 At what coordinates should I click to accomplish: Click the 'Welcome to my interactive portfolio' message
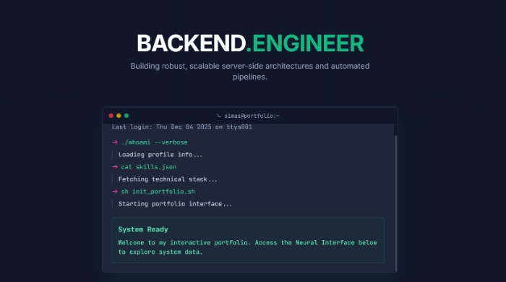[x=247, y=247]
